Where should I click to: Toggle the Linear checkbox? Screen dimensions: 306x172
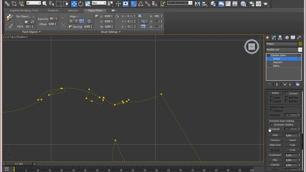point(271,97)
